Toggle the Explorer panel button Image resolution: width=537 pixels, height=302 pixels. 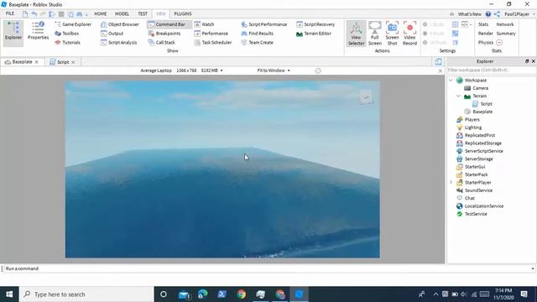[x=13, y=33]
